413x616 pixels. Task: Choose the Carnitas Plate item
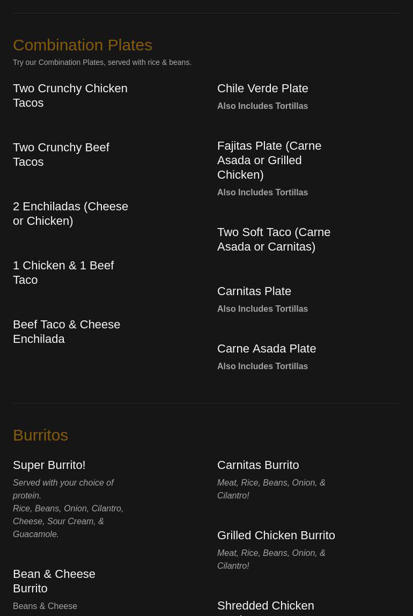pyautogui.click(x=254, y=291)
